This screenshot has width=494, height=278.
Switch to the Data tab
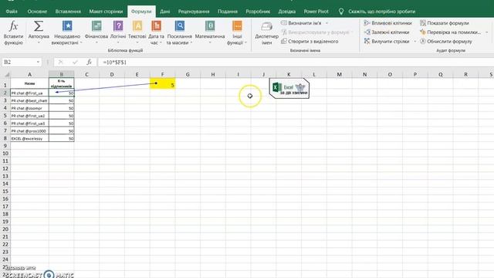(164, 12)
